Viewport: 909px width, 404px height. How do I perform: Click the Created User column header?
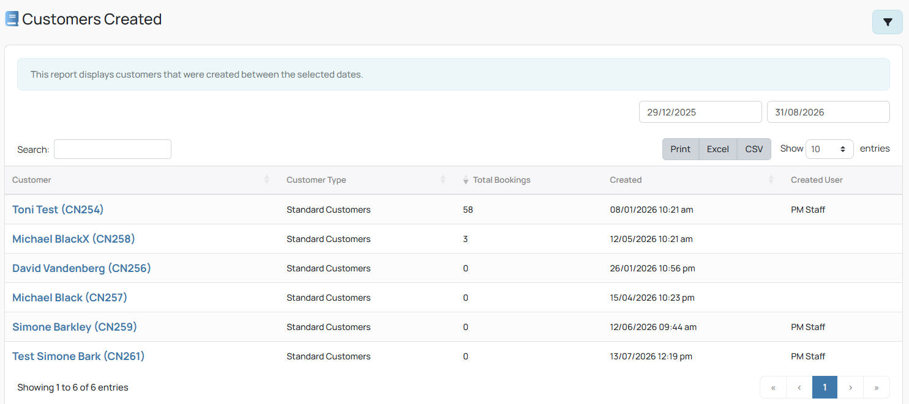point(817,180)
